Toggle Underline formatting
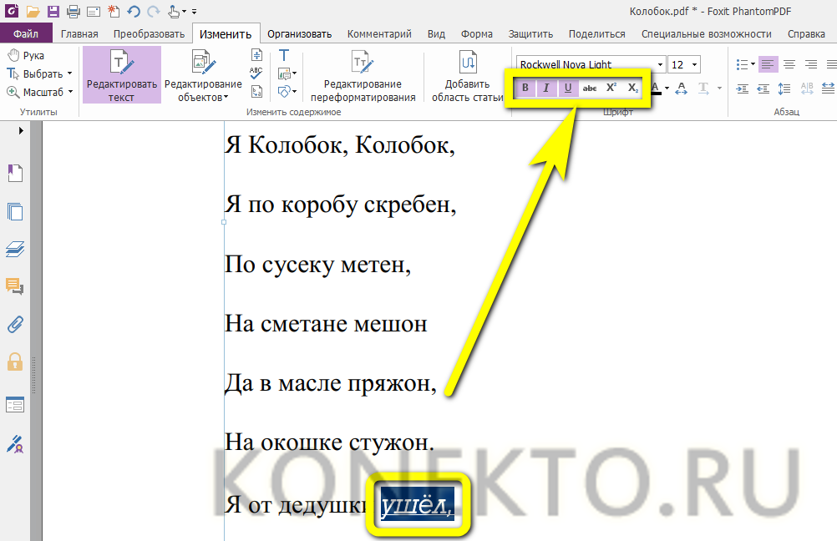The width and height of the screenshot is (837, 541). click(x=568, y=88)
